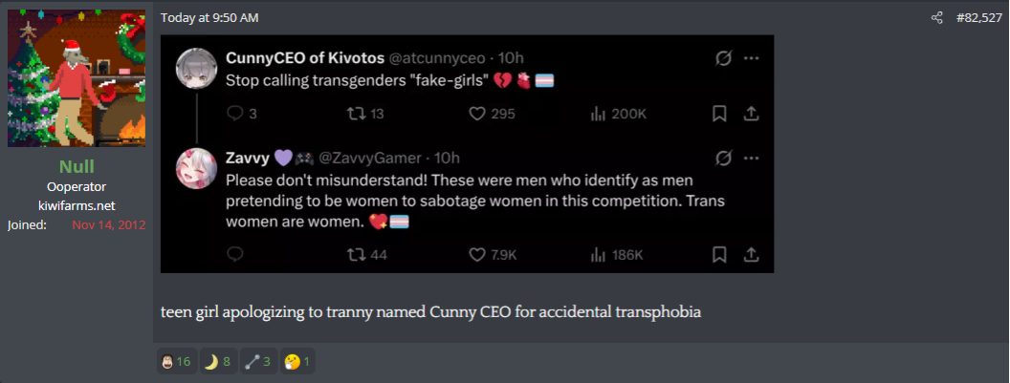Viewport: 1010px width, 383px height.
Task: Select the bone-shaped reaction with count 3
Action: pos(258,361)
